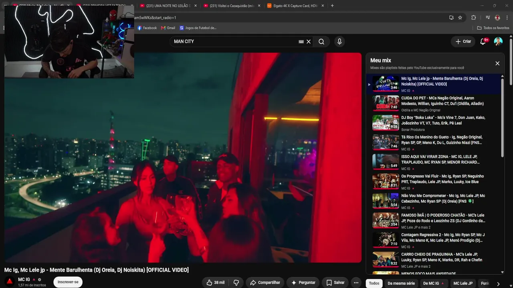Open more actions ellipsis below video
Image resolution: width=513 pixels, height=288 pixels.
[x=356, y=282]
